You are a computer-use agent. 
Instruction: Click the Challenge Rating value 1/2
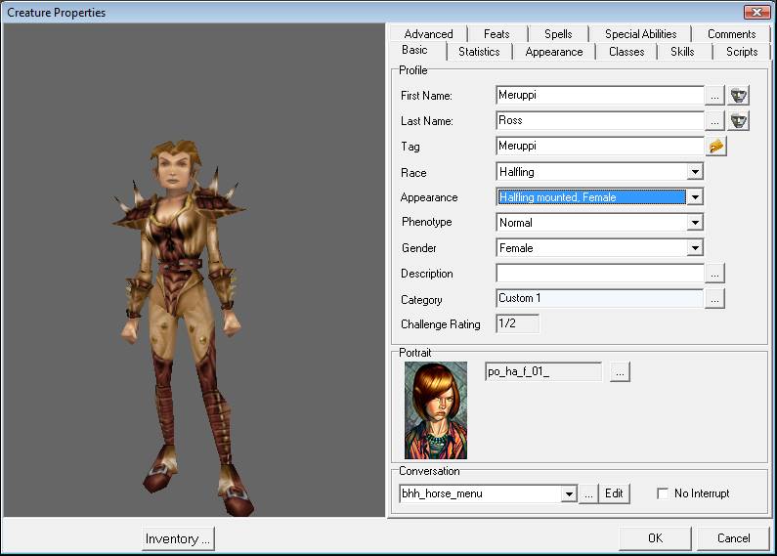(517, 323)
